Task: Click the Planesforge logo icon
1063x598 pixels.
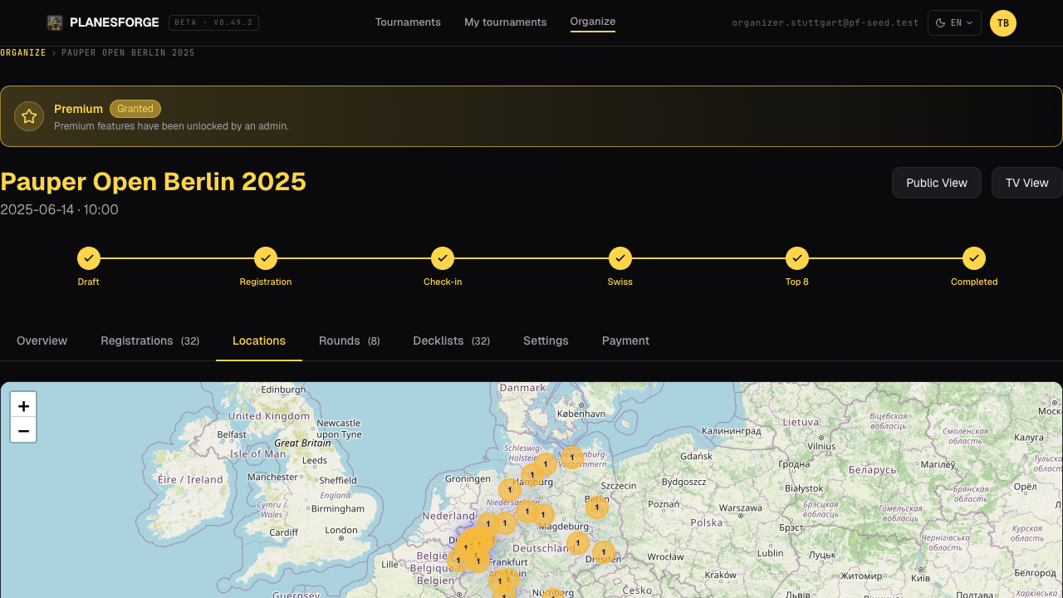Action: (x=55, y=22)
